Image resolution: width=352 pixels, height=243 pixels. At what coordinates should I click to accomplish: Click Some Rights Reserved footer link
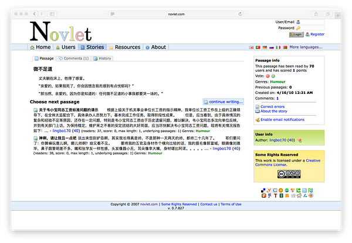179,204
